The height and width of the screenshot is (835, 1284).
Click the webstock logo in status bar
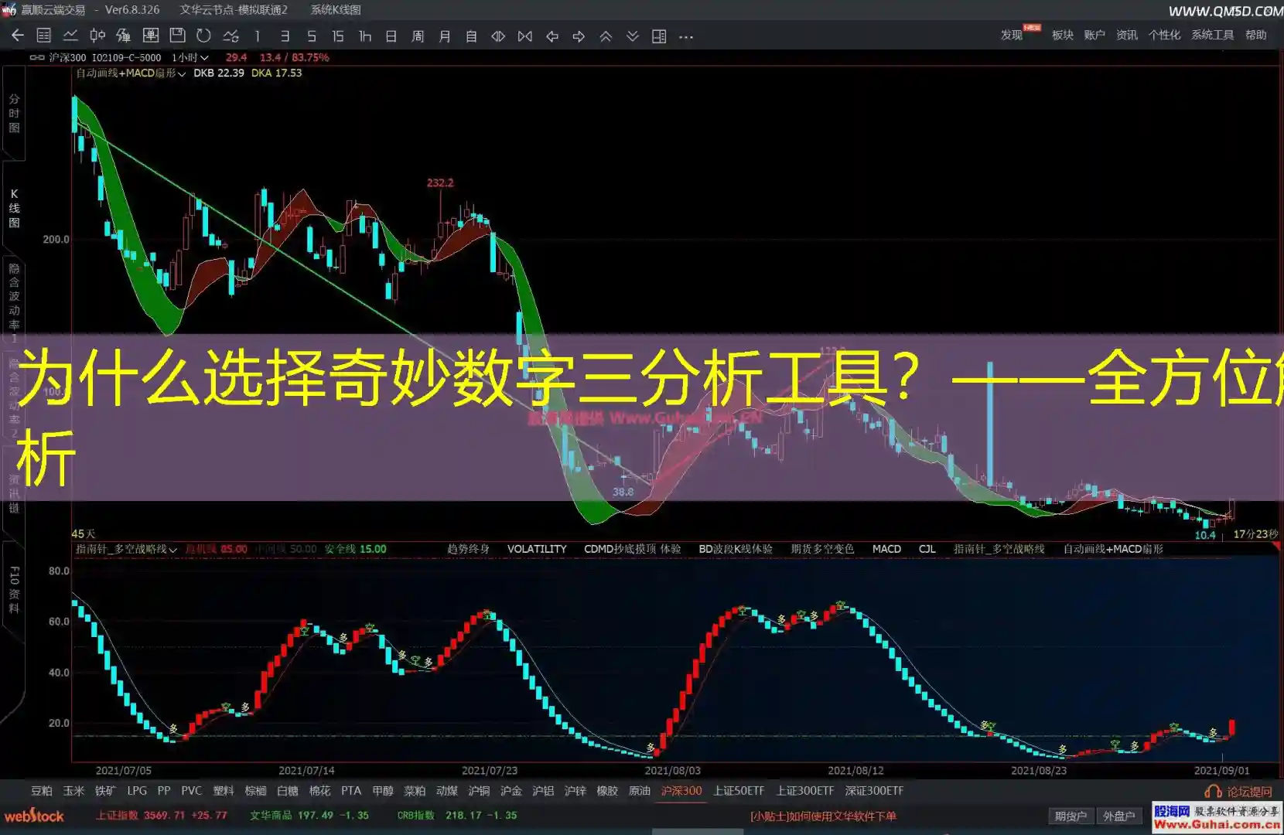coord(34,816)
